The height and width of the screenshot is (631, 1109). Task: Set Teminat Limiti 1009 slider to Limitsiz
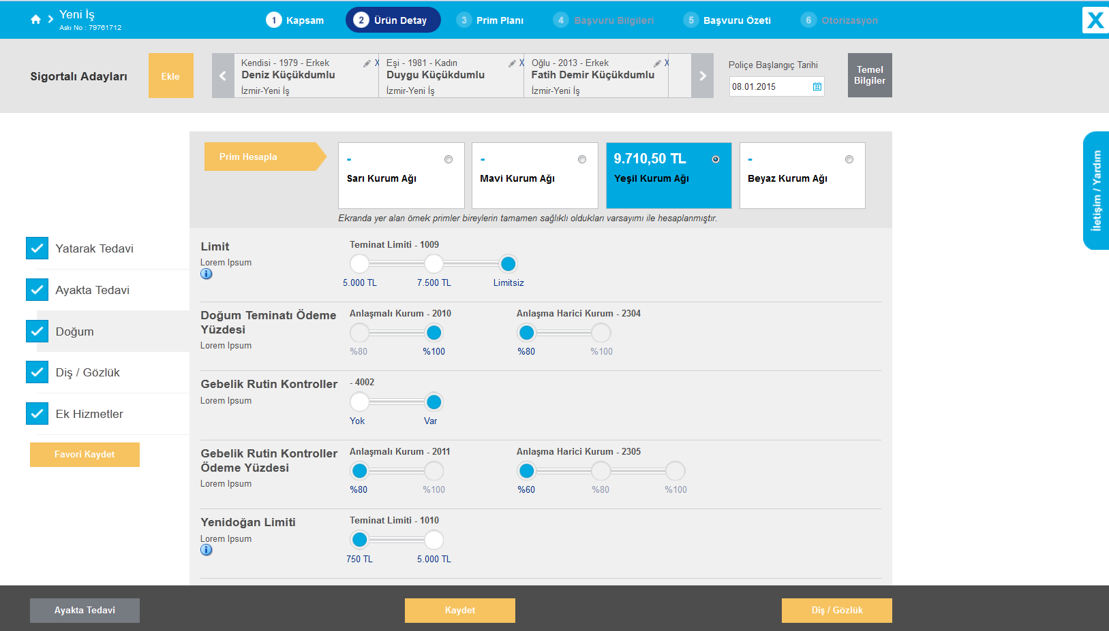pyautogui.click(x=508, y=263)
